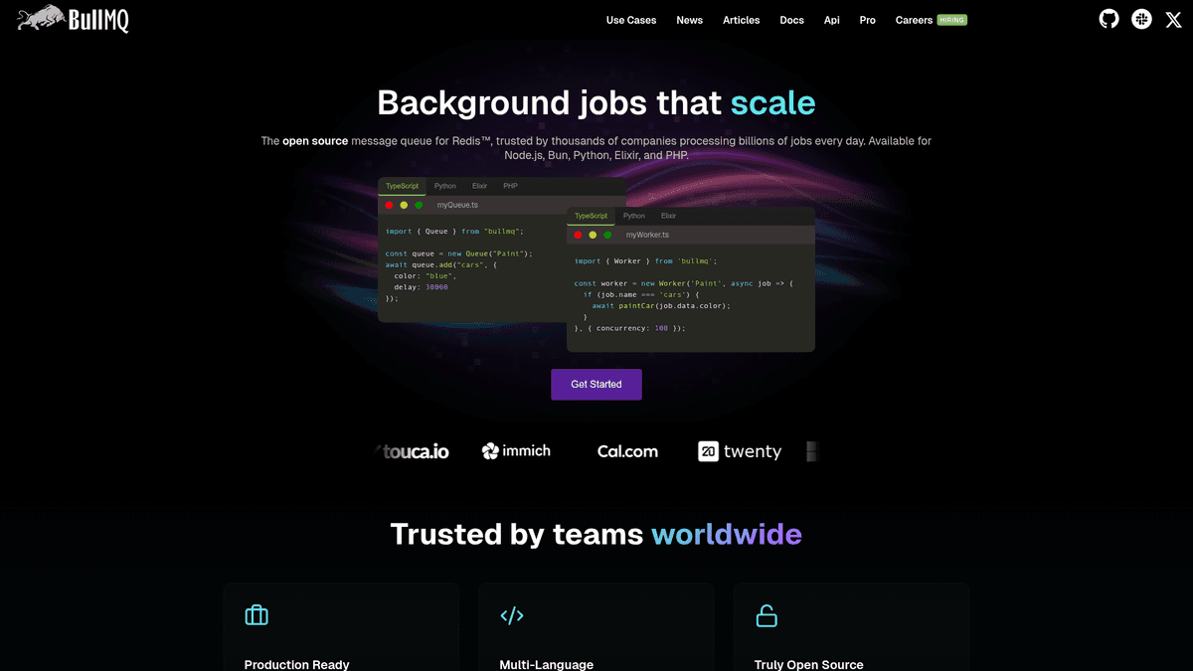
Task: Click the touca.io logo
Action: pyautogui.click(x=413, y=451)
